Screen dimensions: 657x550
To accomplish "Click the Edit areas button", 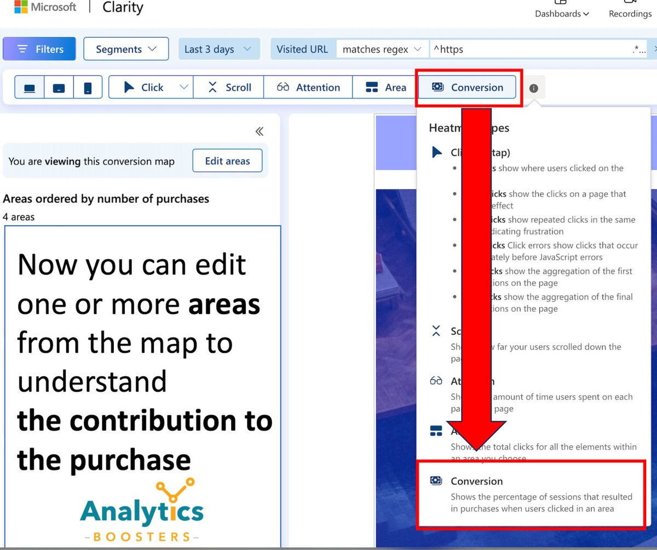I will [227, 161].
